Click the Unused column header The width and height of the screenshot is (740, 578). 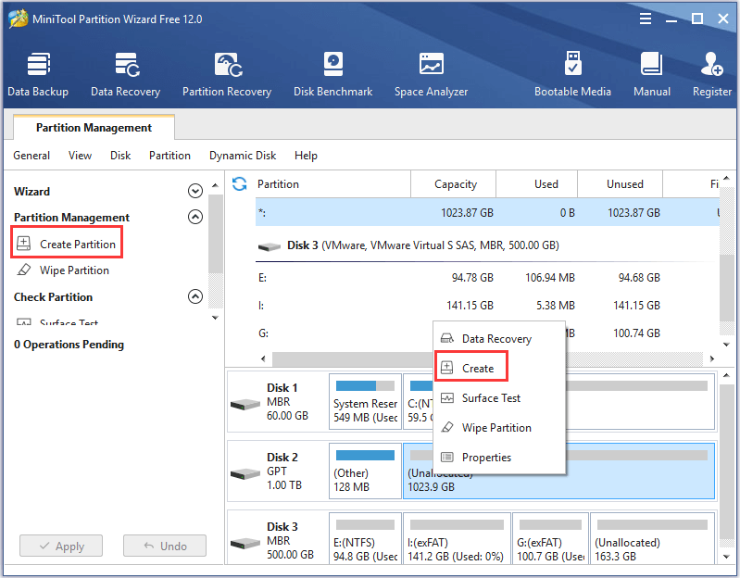[x=621, y=184]
